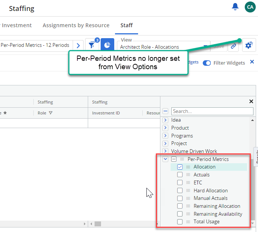Select the Remaining Availability label
Screen dimensions: 258x232
click(218, 214)
